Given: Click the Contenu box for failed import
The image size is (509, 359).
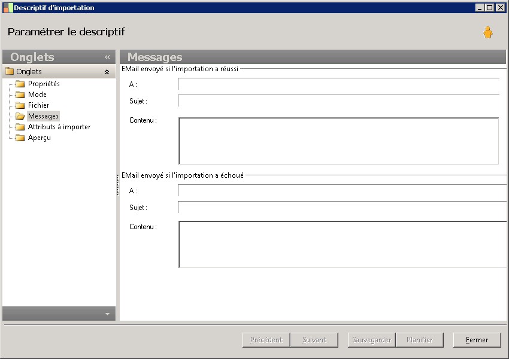Looking at the screenshot, I should [x=343, y=245].
